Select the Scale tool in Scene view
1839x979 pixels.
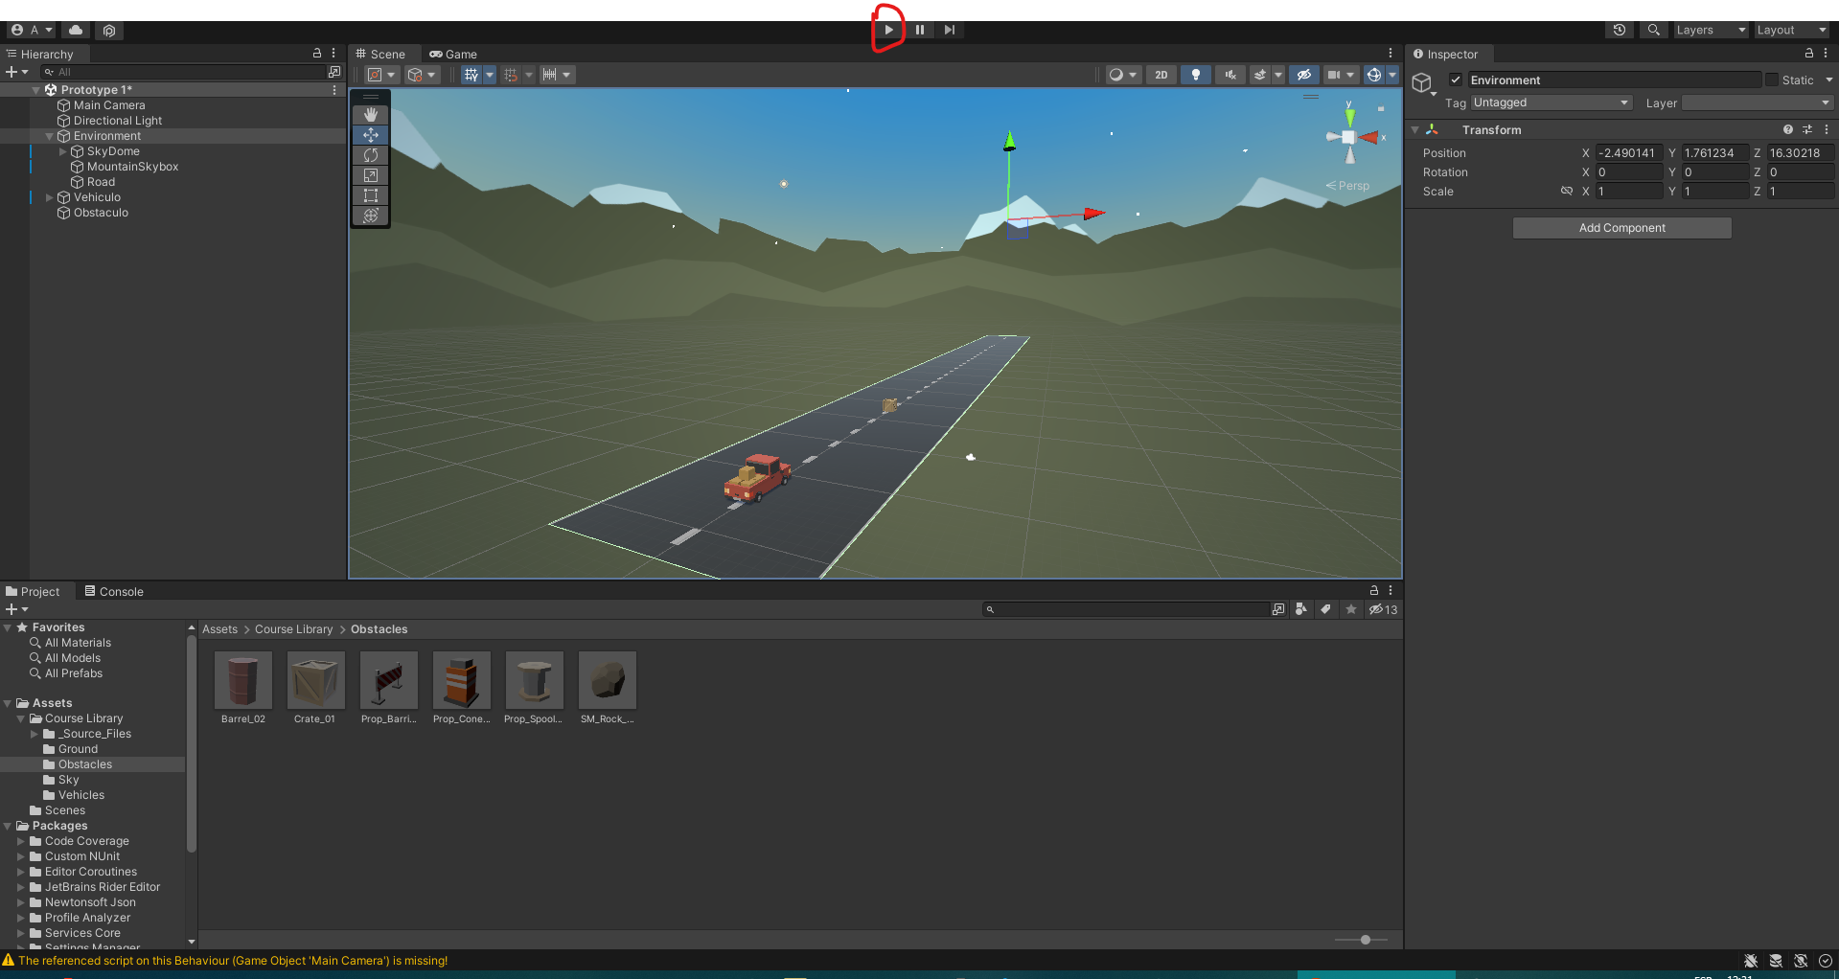371,175
